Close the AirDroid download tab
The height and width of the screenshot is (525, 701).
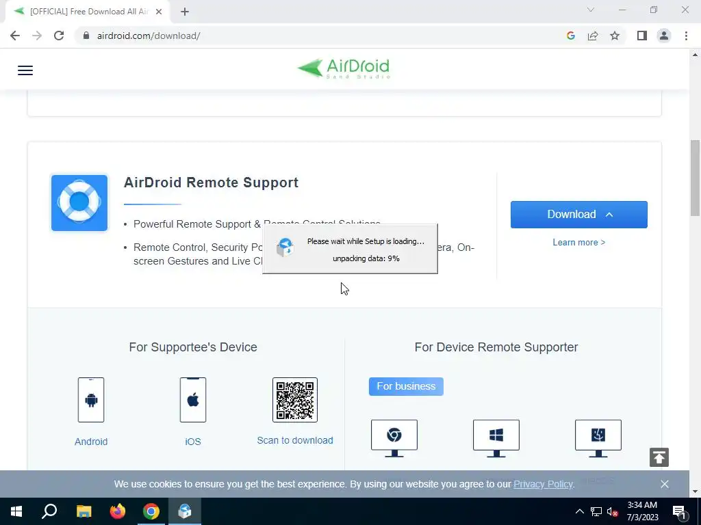tap(159, 12)
